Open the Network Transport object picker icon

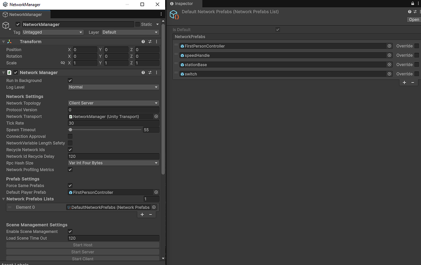point(156,116)
